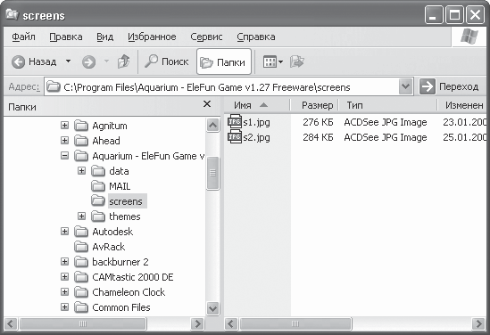
Task: Click the file list scroll-right arrow
Action: [x=478, y=323]
